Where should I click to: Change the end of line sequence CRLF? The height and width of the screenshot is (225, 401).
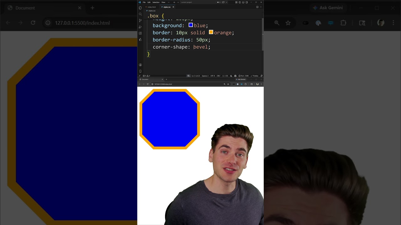point(218,76)
